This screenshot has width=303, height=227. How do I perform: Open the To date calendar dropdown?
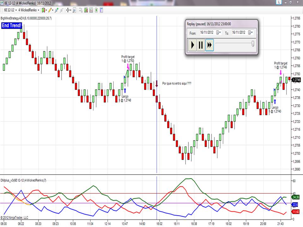[250, 32]
